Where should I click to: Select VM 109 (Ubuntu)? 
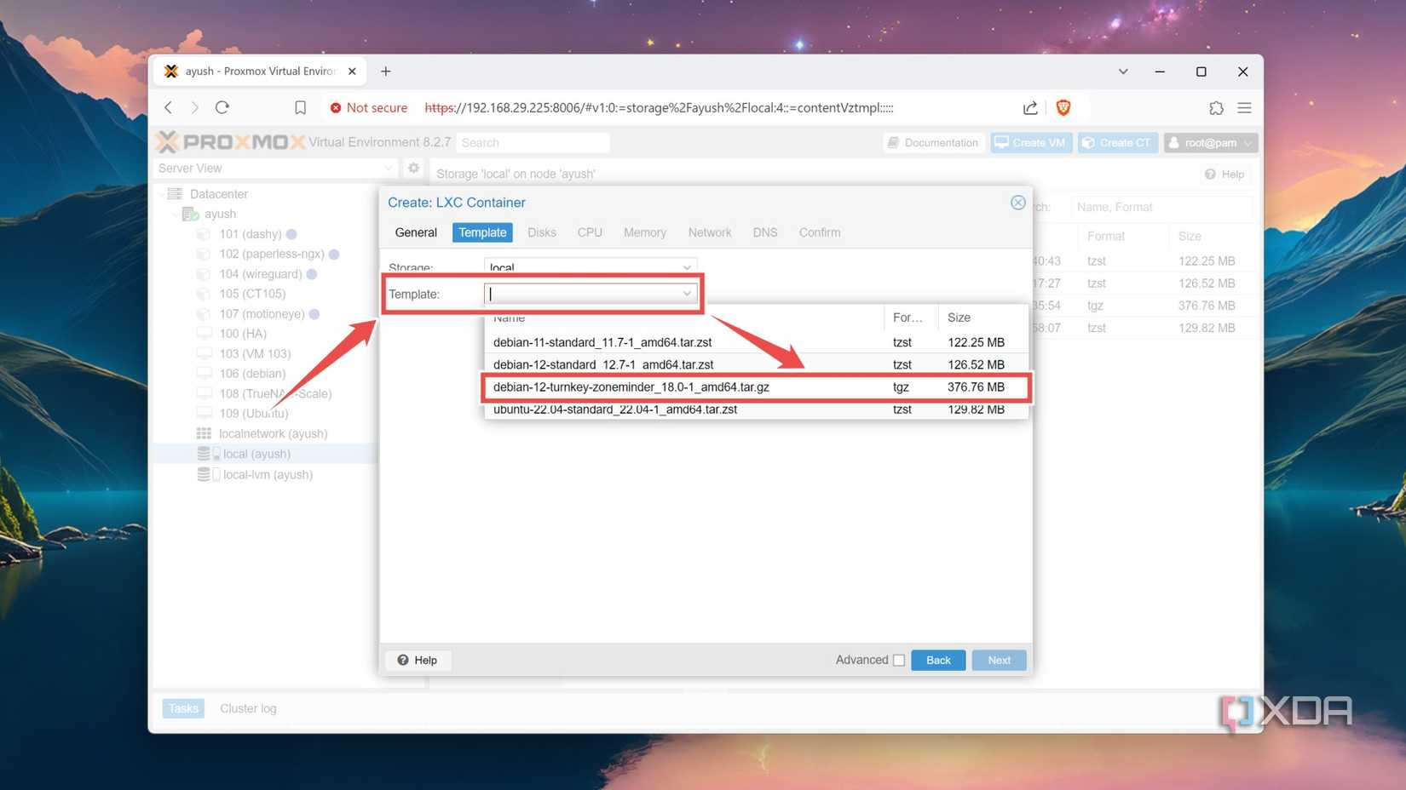pos(253,414)
